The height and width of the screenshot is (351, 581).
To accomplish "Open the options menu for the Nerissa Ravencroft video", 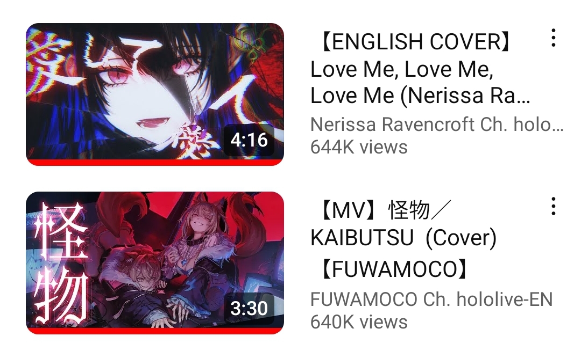I will (553, 38).
